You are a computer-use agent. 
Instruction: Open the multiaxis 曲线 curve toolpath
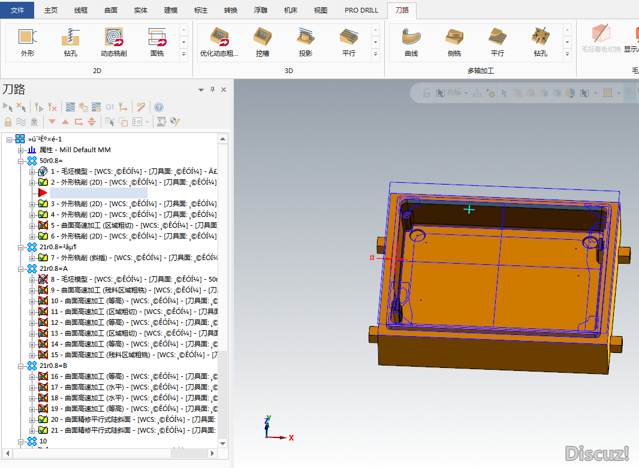tap(411, 43)
